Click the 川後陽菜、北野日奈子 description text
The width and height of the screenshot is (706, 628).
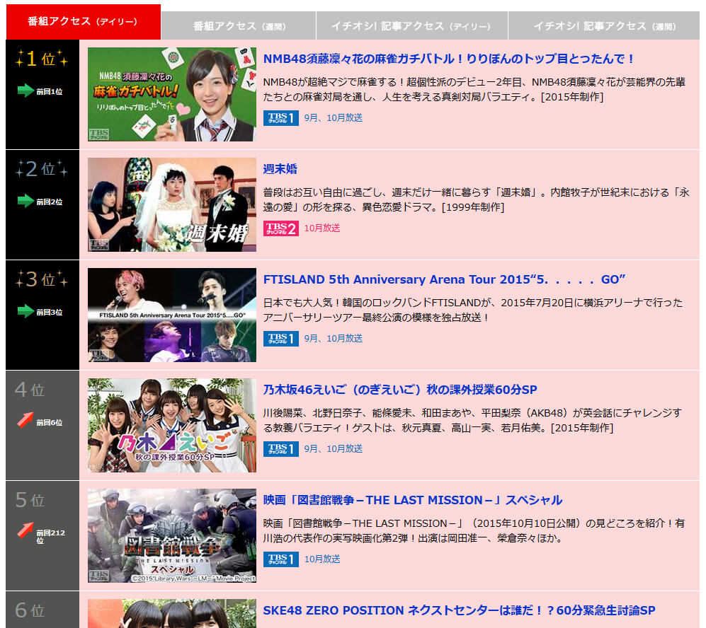coord(472,420)
